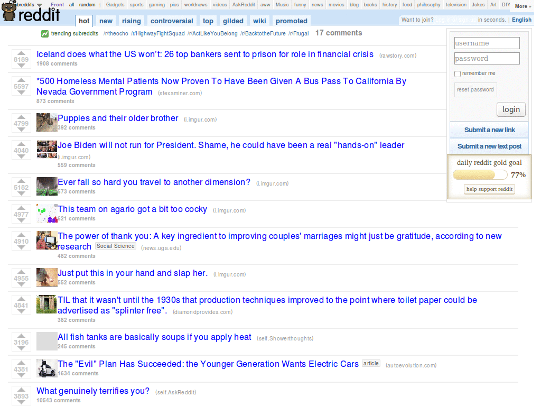View the promoted tab

[x=292, y=21]
